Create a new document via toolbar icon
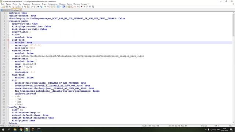The image size is (235, 132). pyautogui.click(x=1, y=7)
